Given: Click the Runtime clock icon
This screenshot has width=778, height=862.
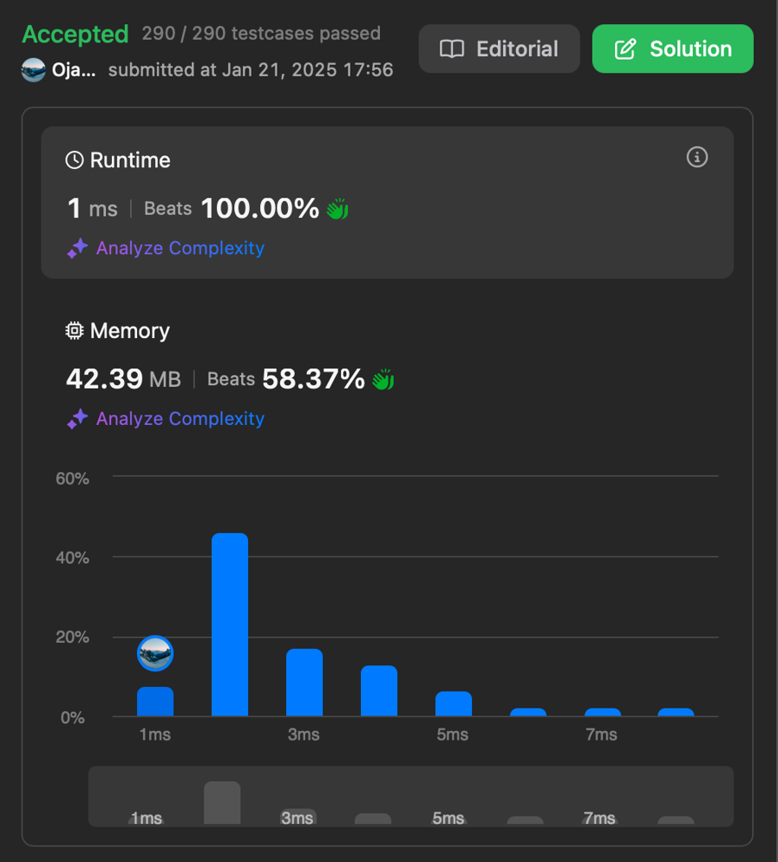Looking at the screenshot, I should [x=74, y=160].
